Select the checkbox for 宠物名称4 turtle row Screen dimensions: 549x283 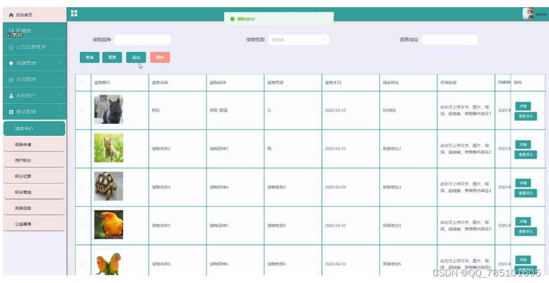81,187
